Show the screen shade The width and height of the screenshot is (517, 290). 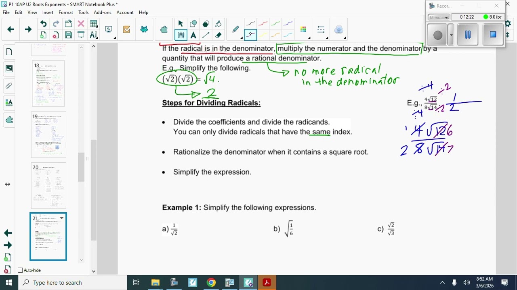(81, 35)
